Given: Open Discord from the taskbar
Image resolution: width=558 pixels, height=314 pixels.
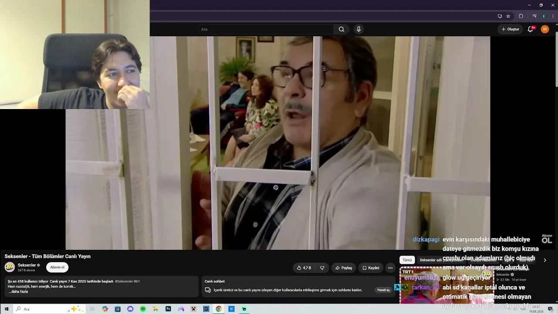Looking at the screenshot, I should pos(130,309).
